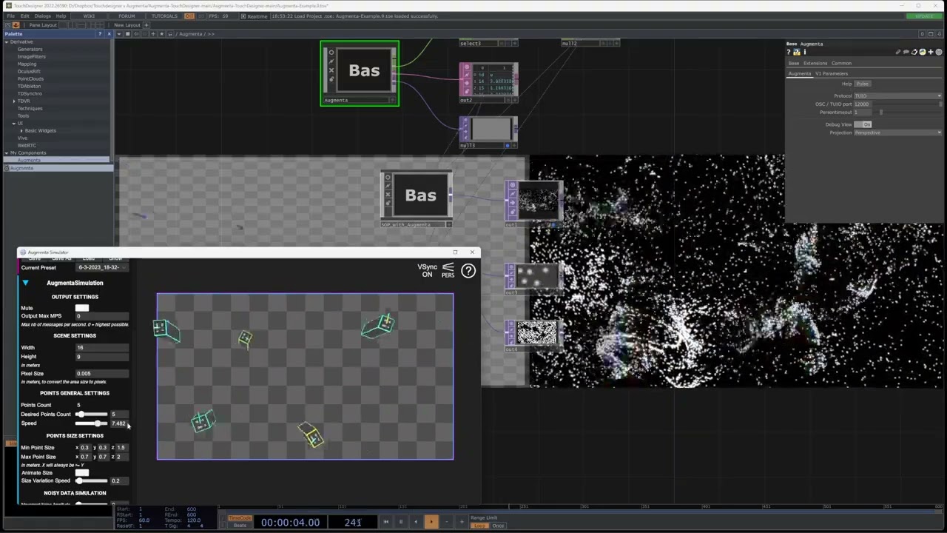Toggle the Debug View On switch

click(863, 124)
